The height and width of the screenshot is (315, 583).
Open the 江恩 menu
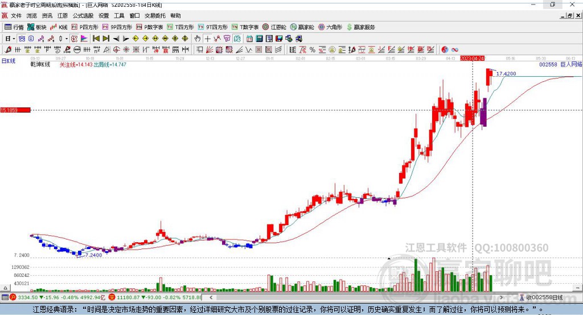[x=63, y=15]
